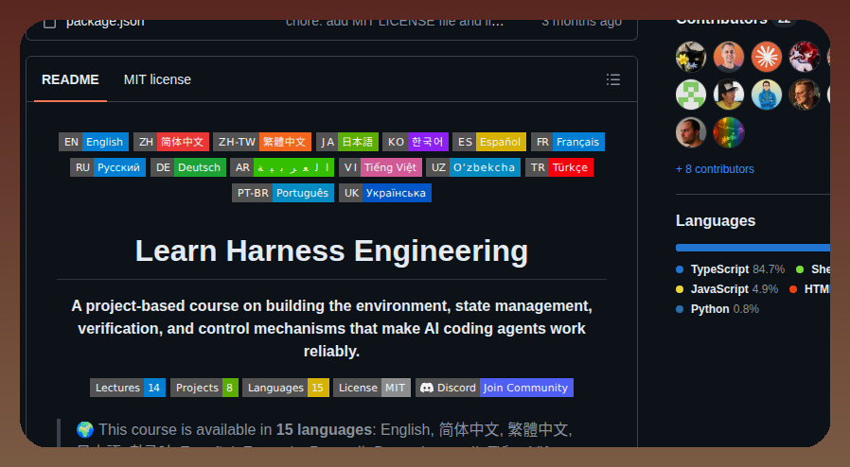Click the Python 0.8% language entry
The height and width of the screenshot is (467, 850).
717,309
